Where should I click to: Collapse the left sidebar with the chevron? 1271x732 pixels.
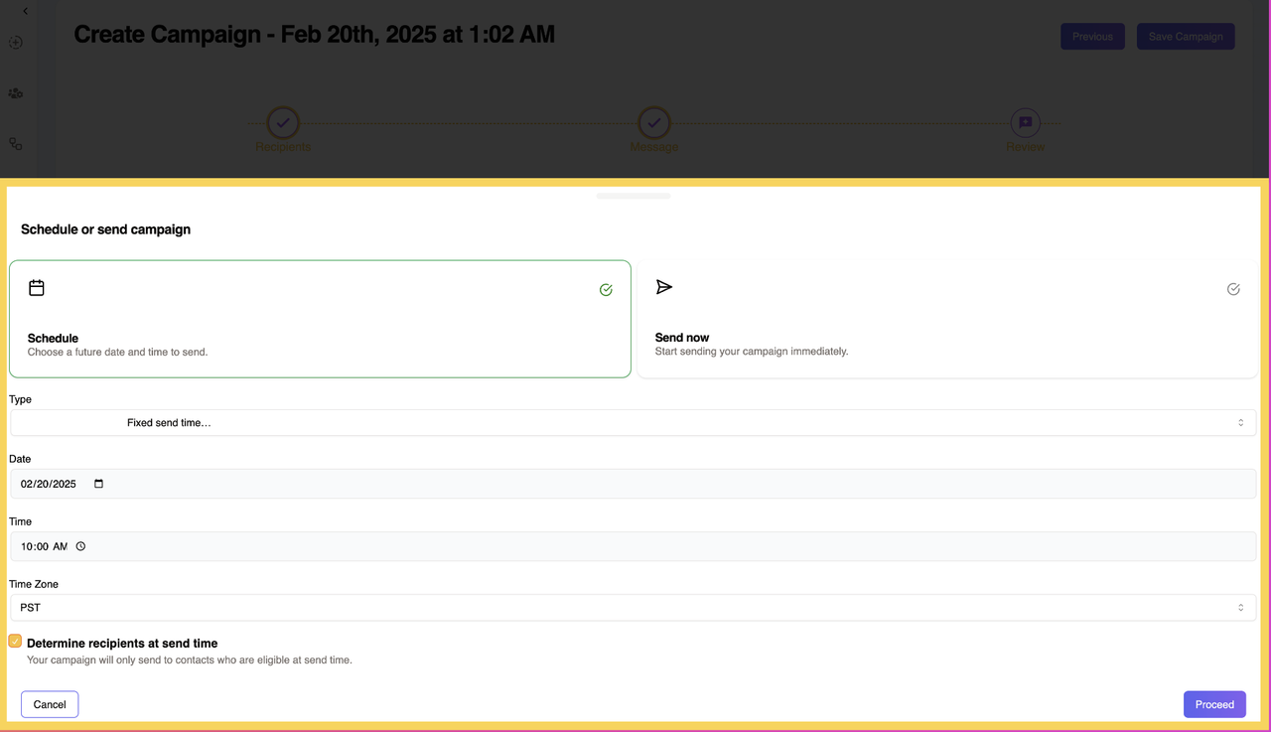click(x=25, y=11)
